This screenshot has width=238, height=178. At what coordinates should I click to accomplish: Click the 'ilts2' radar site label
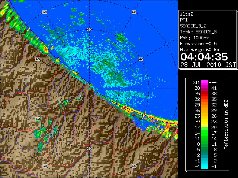click(x=187, y=14)
